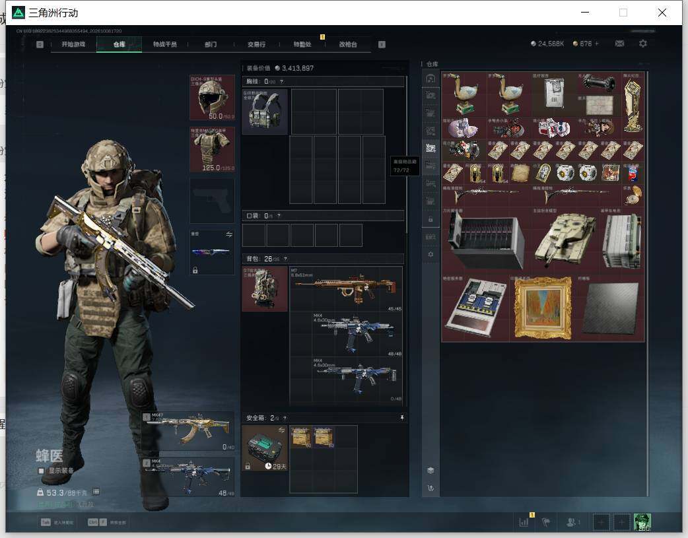Open the bar chart stats icon
This screenshot has width=688, height=538.
point(524,522)
